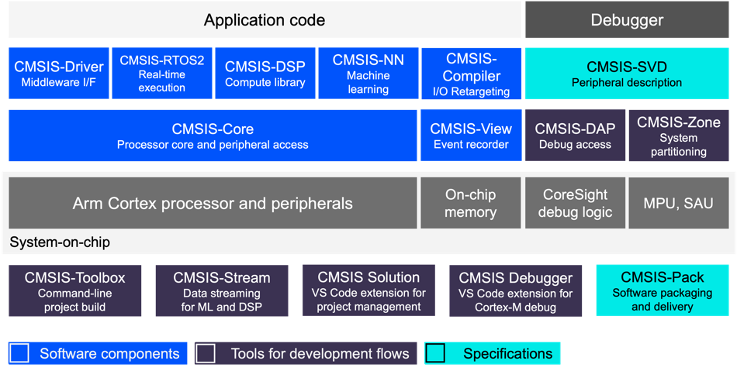Click the Tools for development flows legend square

point(206,354)
